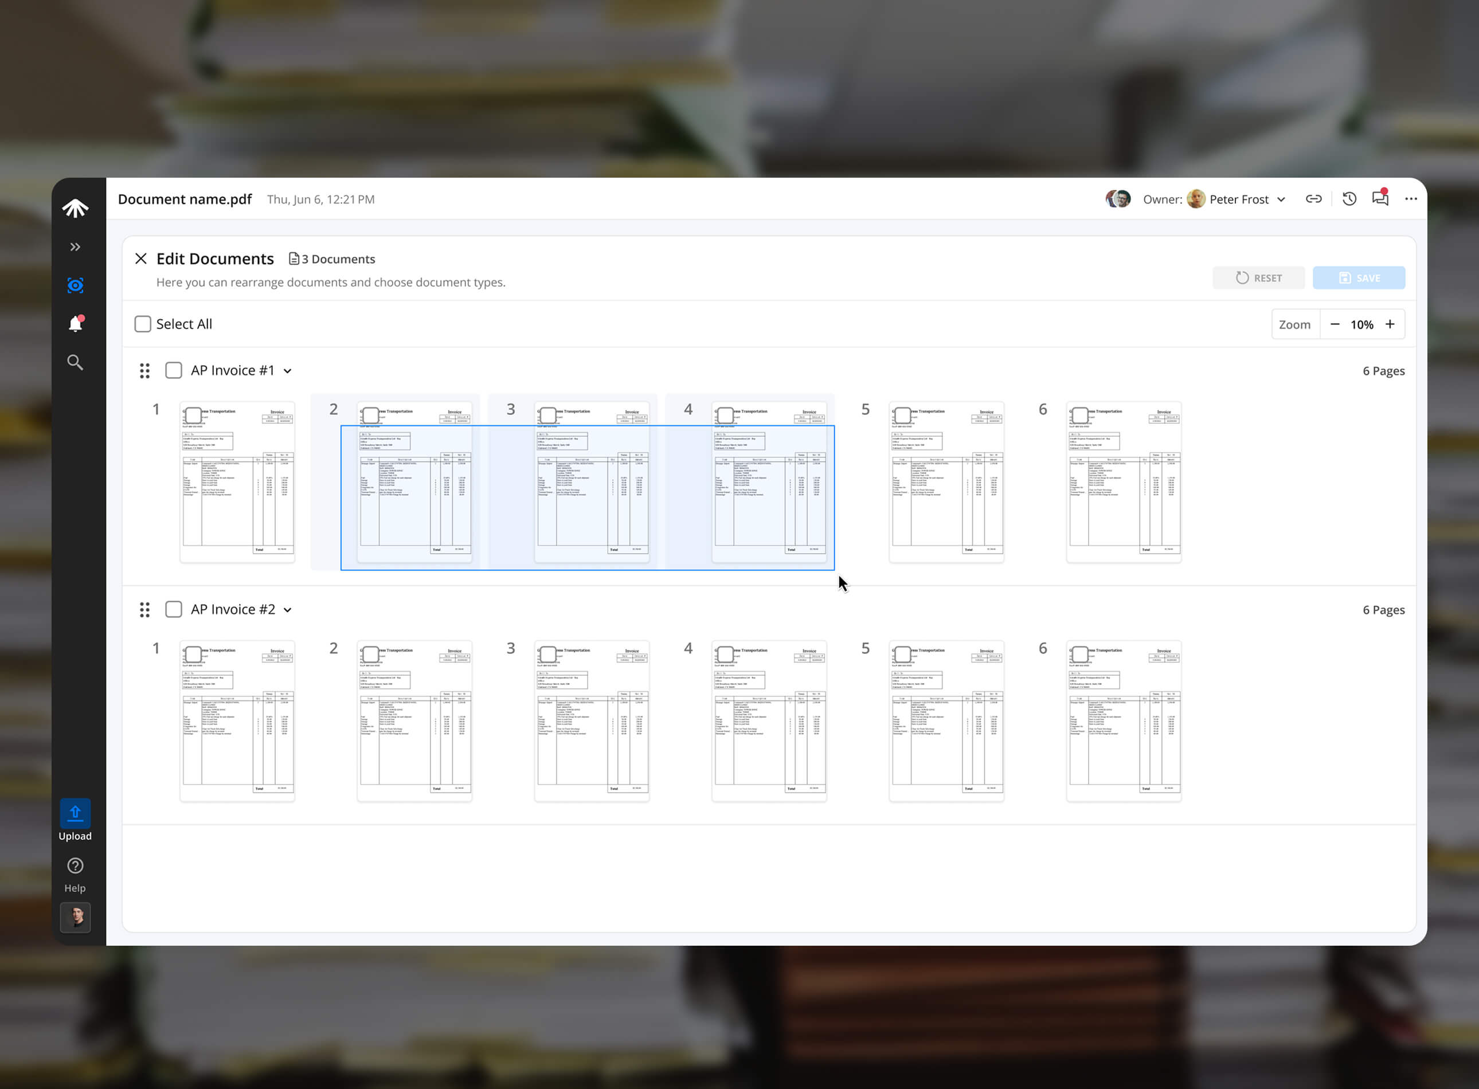Expand the collapsed sidebar with double chevron

point(75,247)
